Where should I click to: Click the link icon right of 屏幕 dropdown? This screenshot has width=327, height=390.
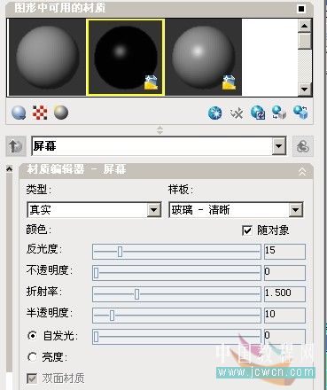(x=303, y=146)
